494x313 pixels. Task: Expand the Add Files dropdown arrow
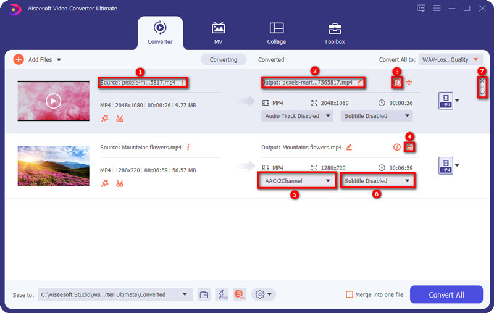(59, 59)
